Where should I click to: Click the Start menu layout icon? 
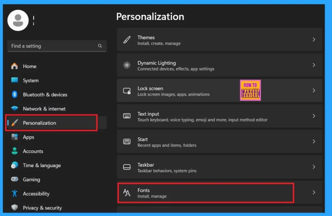[127, 141]
